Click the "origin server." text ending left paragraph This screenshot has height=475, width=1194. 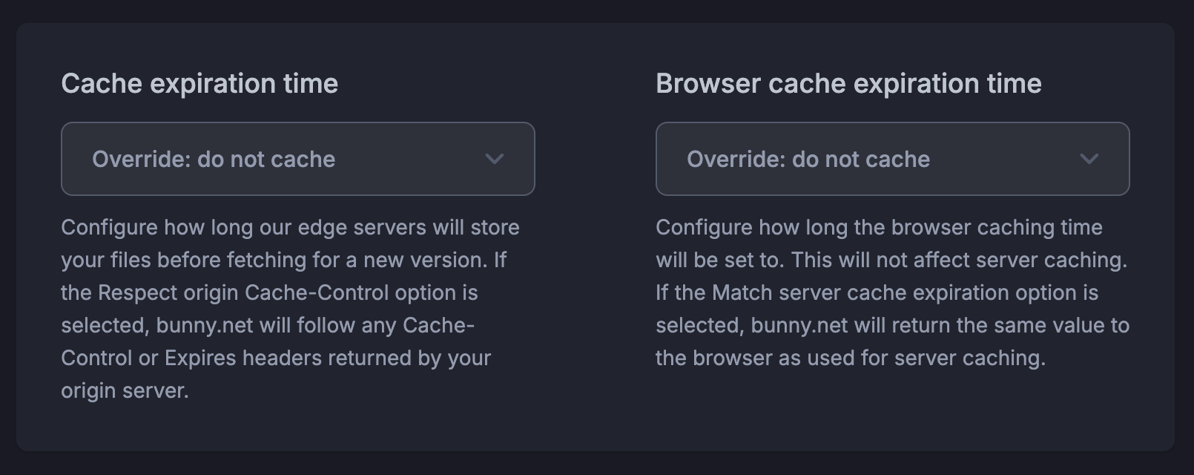pyautogui.click(x=125, y=390)
